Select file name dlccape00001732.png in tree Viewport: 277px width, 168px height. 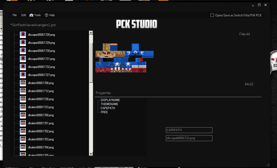[41, 67]
